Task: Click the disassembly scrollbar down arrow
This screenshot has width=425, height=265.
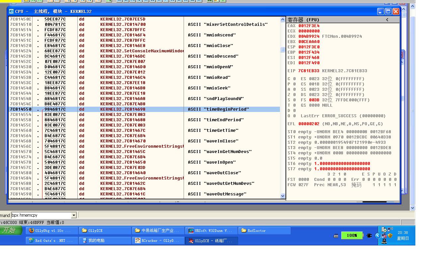Action: pyautogui.click(x=283, y=196)
